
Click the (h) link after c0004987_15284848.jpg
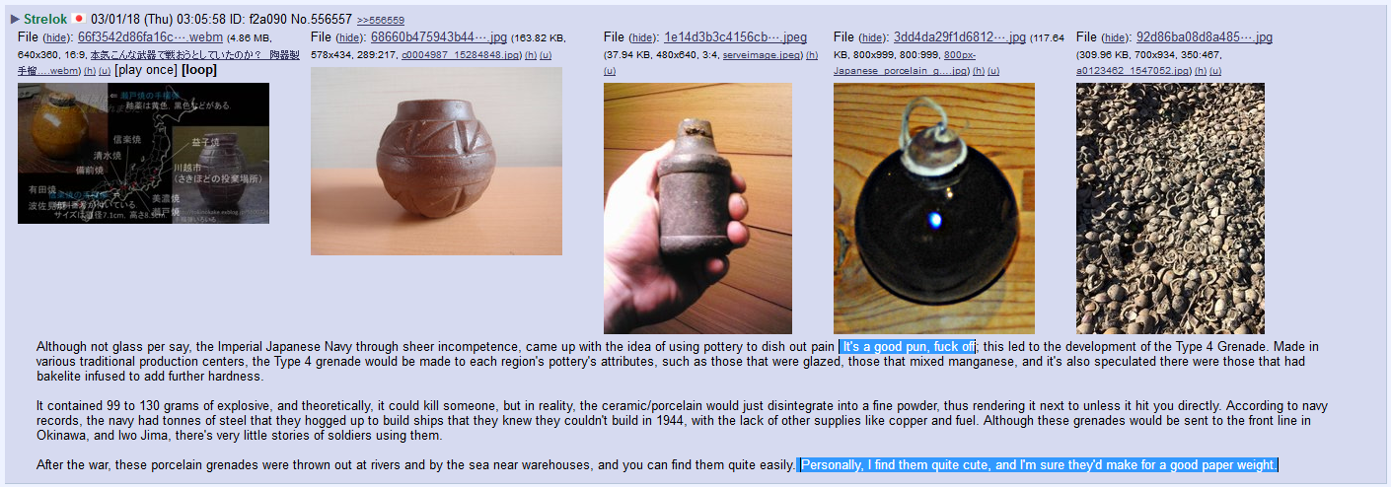click(531, 55)
